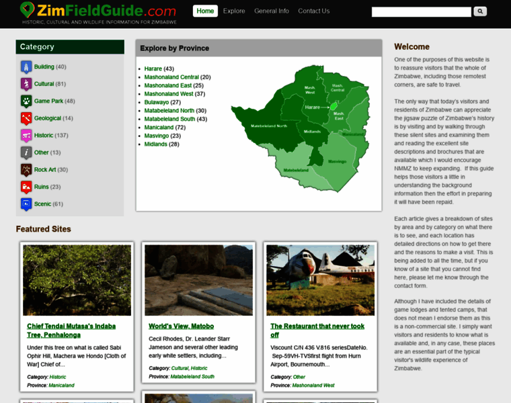Click the Game Park paw icon
Viewport: 511px width, 403px height.
click(26, 101)
